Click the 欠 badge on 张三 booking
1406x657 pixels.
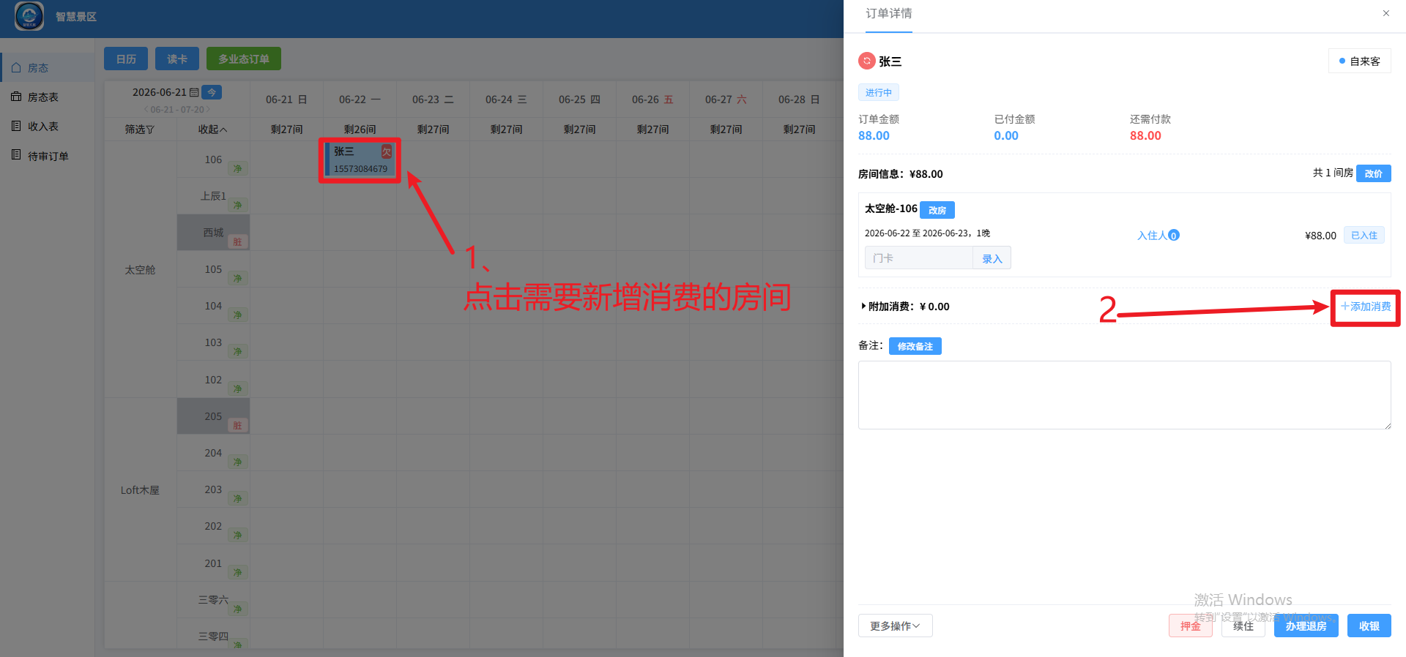pyautogui.click(x=387, y=151)
